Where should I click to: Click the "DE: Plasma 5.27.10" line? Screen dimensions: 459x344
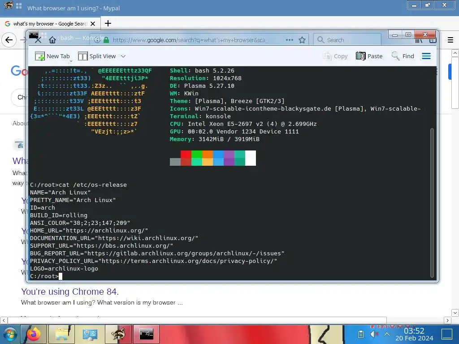pyautogui.click(x=202, y=86)
